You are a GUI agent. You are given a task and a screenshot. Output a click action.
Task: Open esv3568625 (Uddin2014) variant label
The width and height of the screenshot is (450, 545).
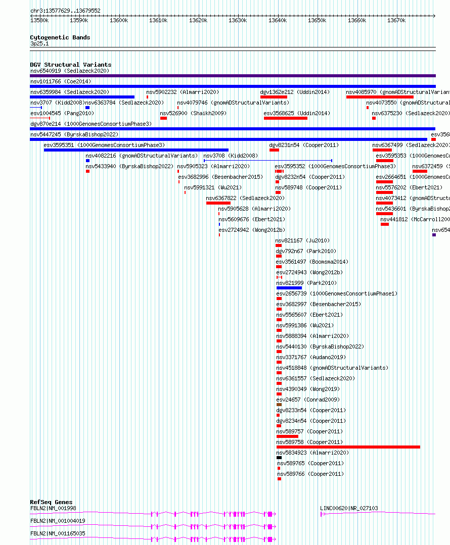[x=297, y=113]
